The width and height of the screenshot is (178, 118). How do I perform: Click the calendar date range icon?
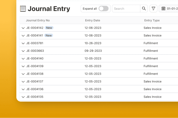(163, 9)
